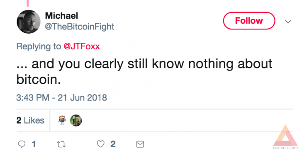Image resolution: width=302 pixels, height=156 pixels.
Task: Like the tweet with the heart icon
Action: click(100, 144)
